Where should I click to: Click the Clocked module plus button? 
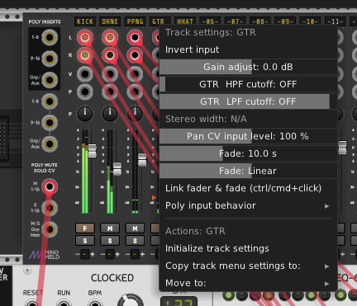27,271
